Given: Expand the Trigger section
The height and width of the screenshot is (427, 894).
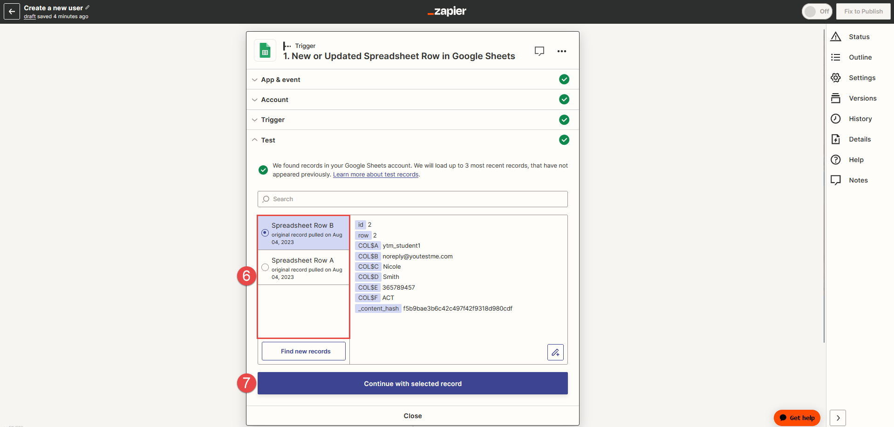Looking at the screenshot, I should pos(413,120).
